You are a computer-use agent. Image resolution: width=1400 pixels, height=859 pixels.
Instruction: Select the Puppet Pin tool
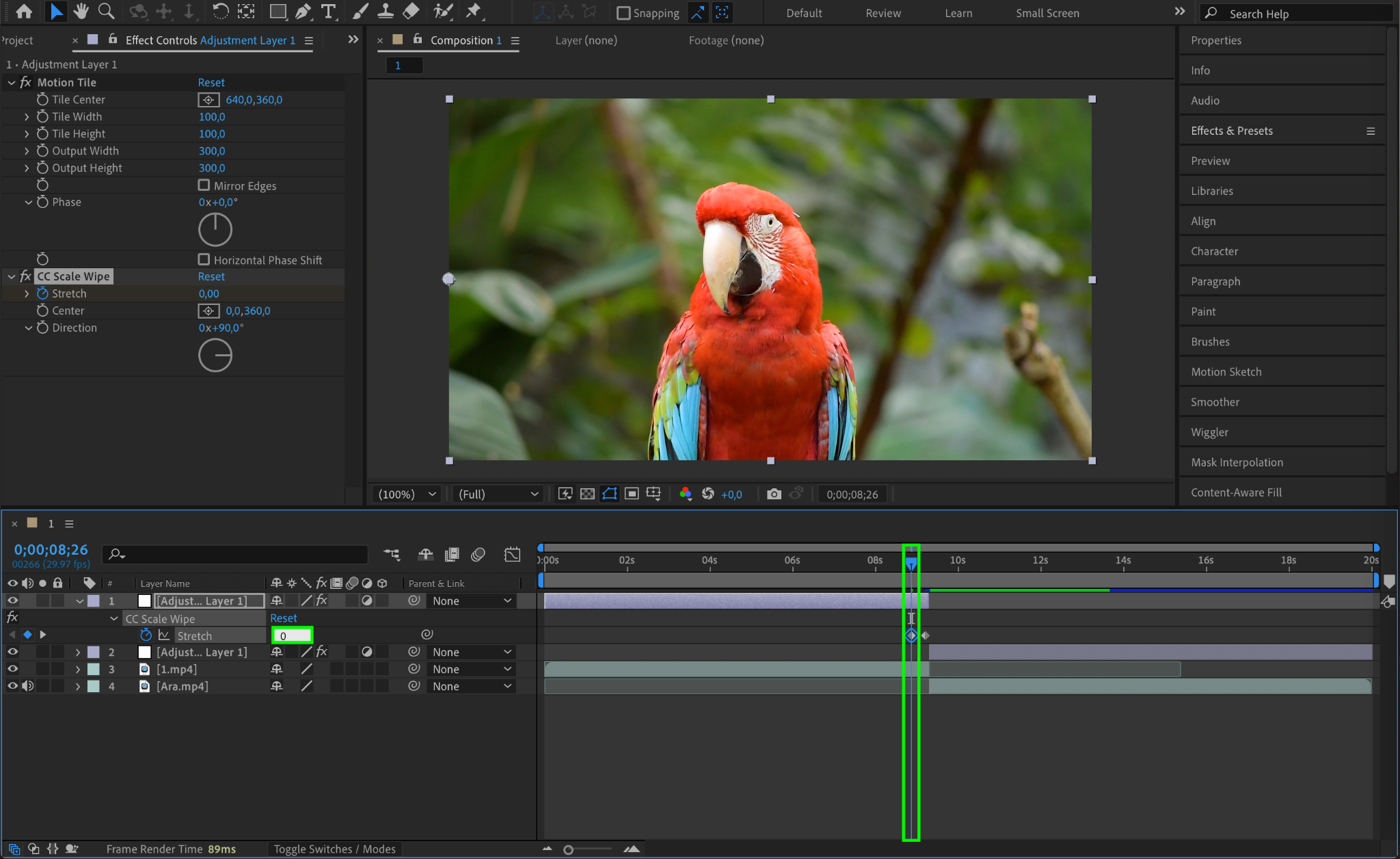pyautogui.click(x=473, y=12)
